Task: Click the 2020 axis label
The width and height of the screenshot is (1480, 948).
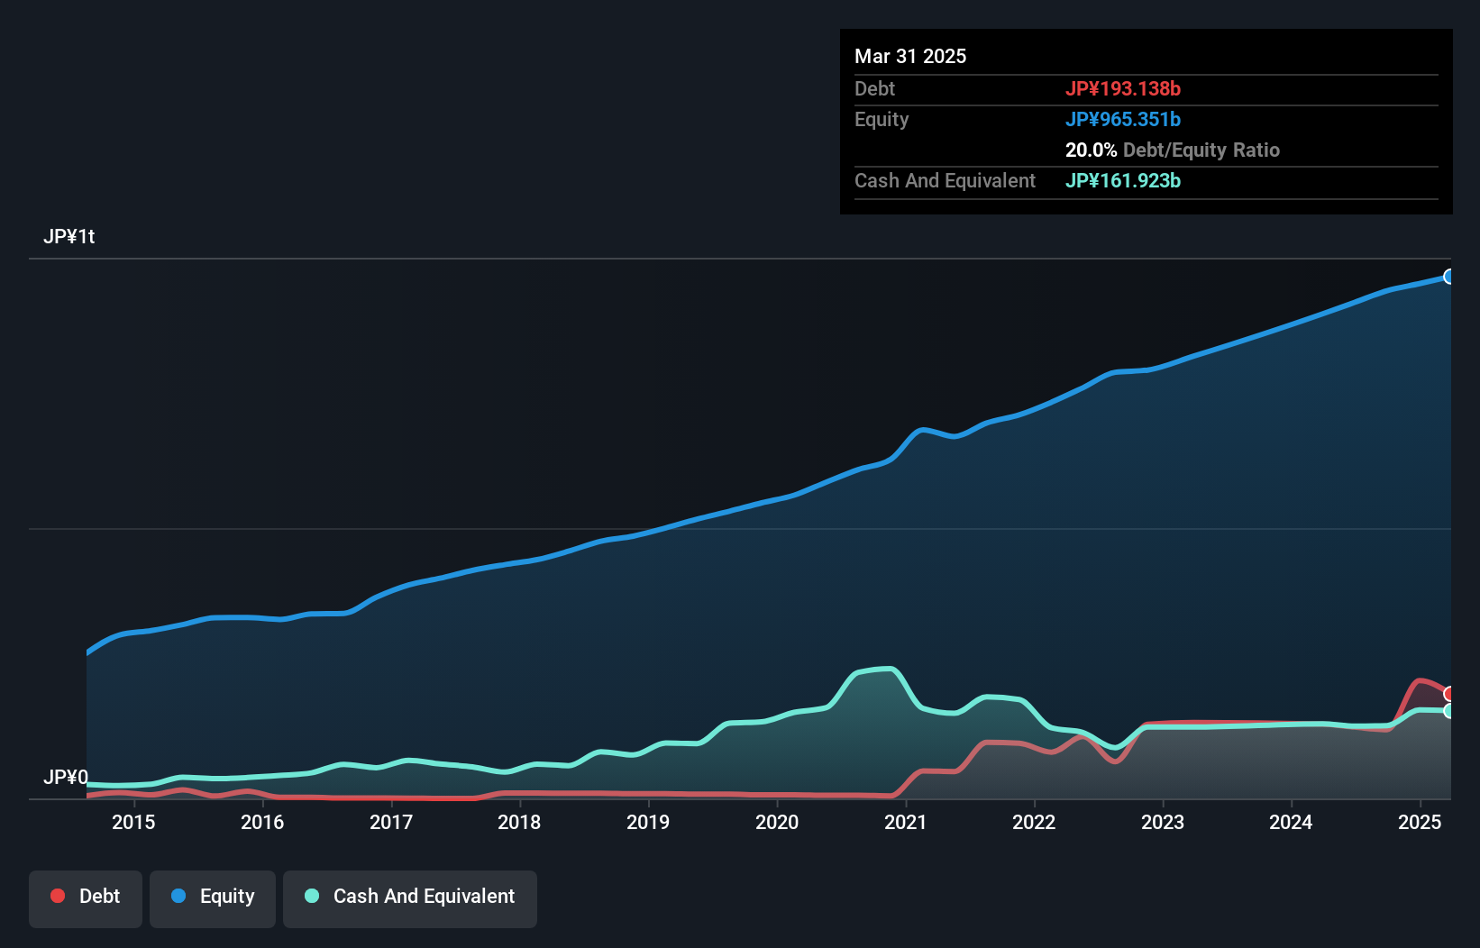Action: pos(777,822)
